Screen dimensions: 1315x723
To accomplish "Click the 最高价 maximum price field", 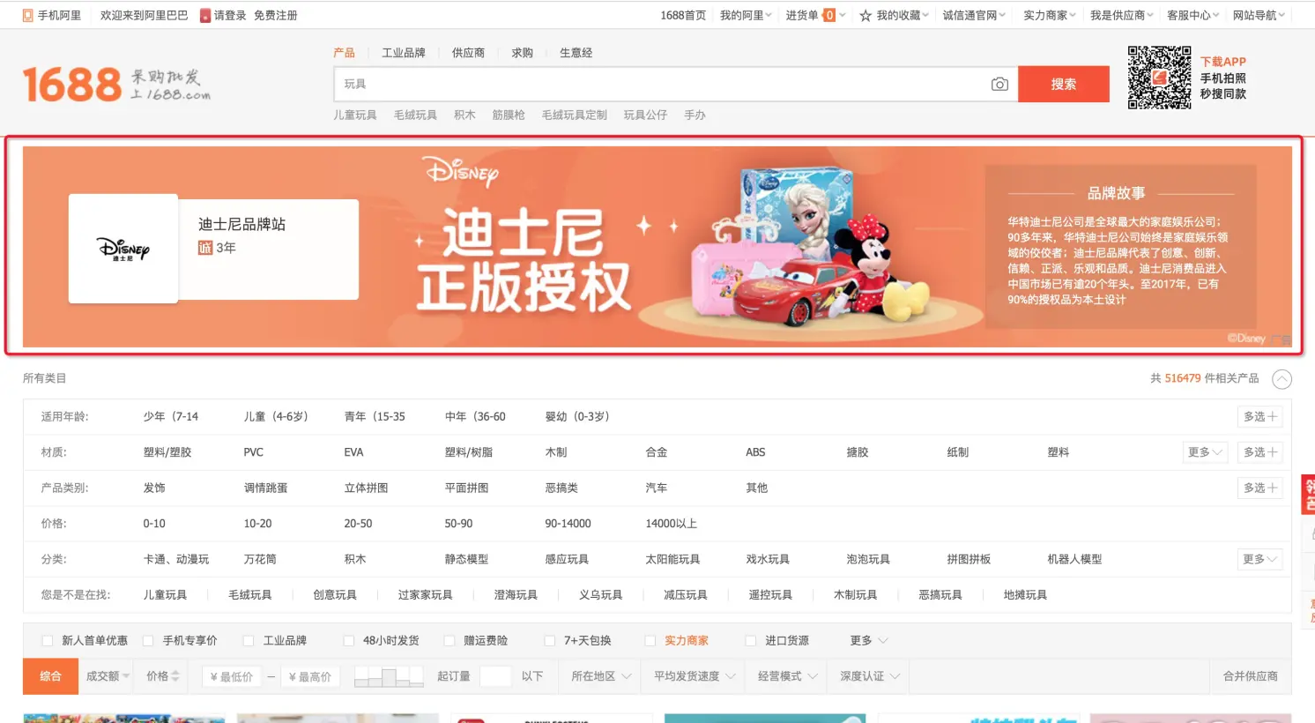I will pos(310,676).
